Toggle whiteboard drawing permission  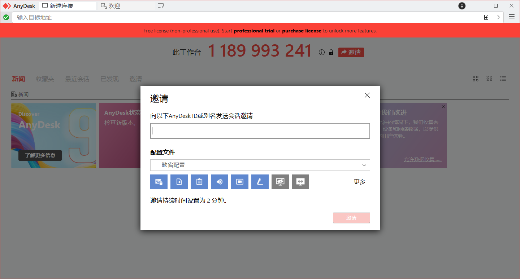260,182
